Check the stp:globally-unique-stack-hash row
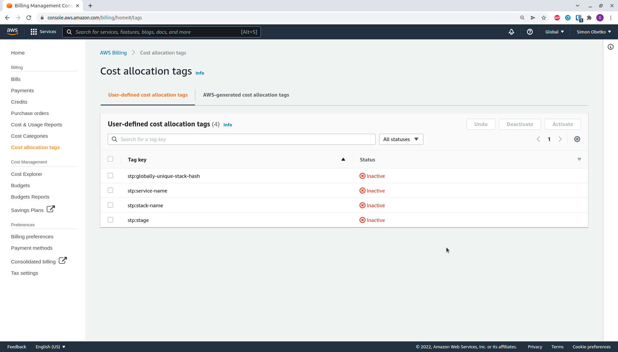Image resolution: width=618 pixels, height=352 pixels. (110, 175)
